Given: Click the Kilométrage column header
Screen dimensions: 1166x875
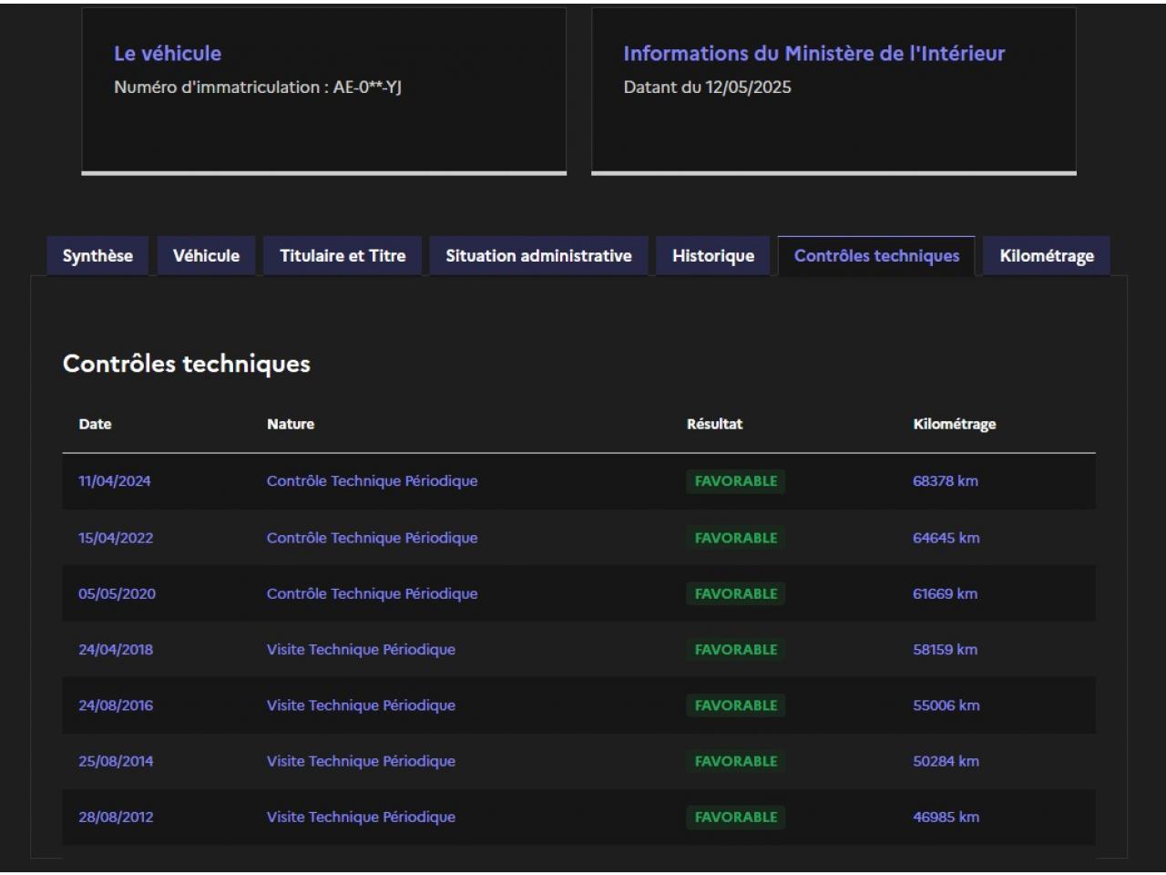Looking at the screenshot, I should pos(954,424).
